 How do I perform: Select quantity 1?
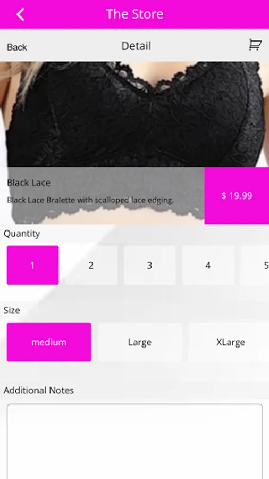(32, 265)
